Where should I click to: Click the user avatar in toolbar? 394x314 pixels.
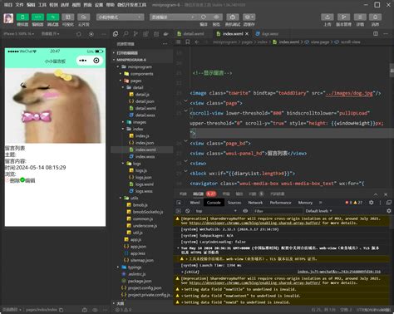click(x=8, y=18)
